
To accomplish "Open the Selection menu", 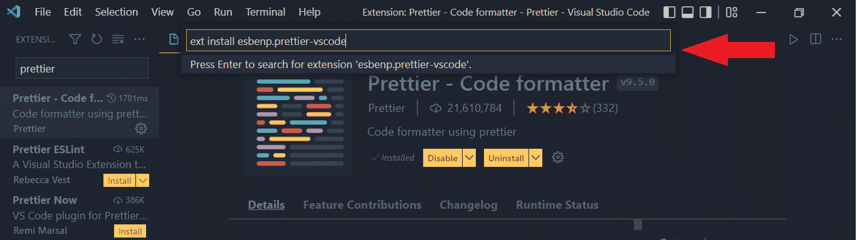I will (117, 12).
